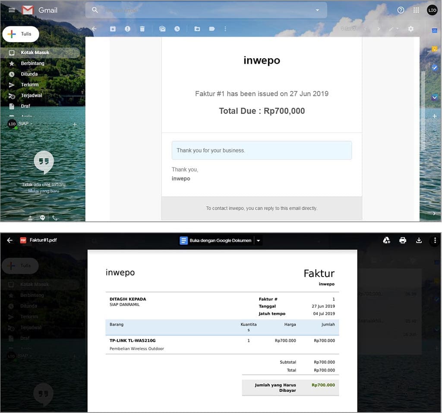This screenshot has height=413, width=442.
Task: Expand search options dropdown arrow
Action: (x=318, y=10)
